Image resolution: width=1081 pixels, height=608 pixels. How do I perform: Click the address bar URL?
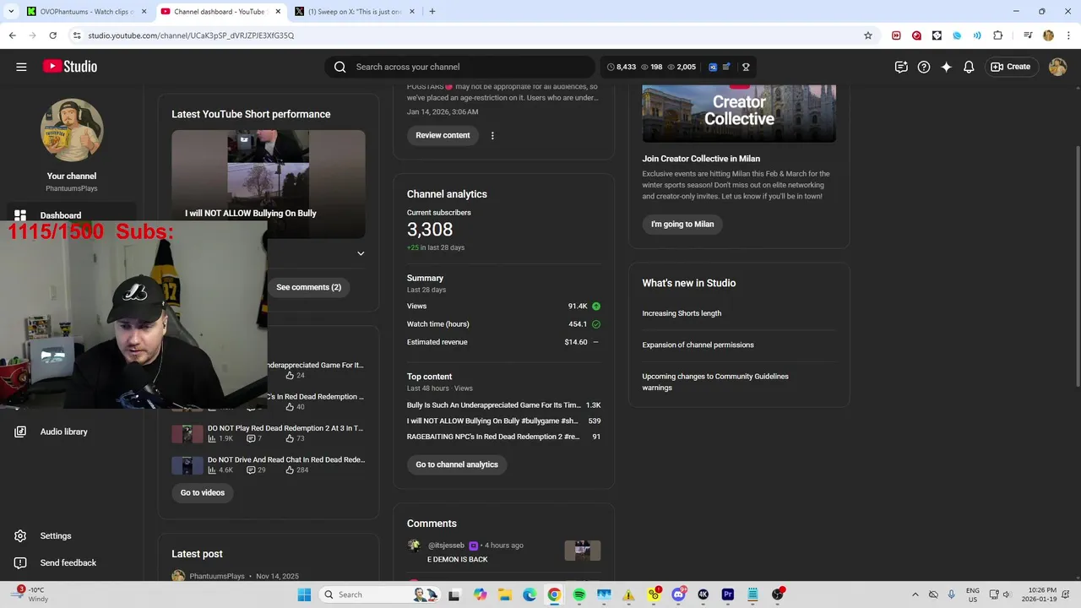191,35
